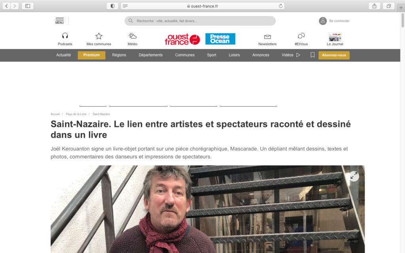
Task: Open the Régions menu item
Action: (119, 55)
